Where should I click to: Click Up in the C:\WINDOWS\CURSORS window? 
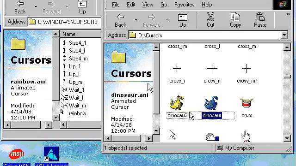pos(82,7)
